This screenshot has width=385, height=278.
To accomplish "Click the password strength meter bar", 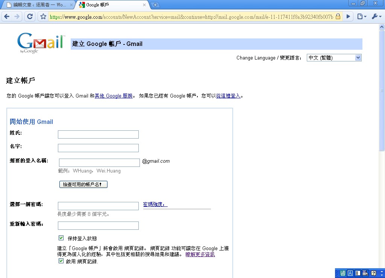I will pos(177,209).
